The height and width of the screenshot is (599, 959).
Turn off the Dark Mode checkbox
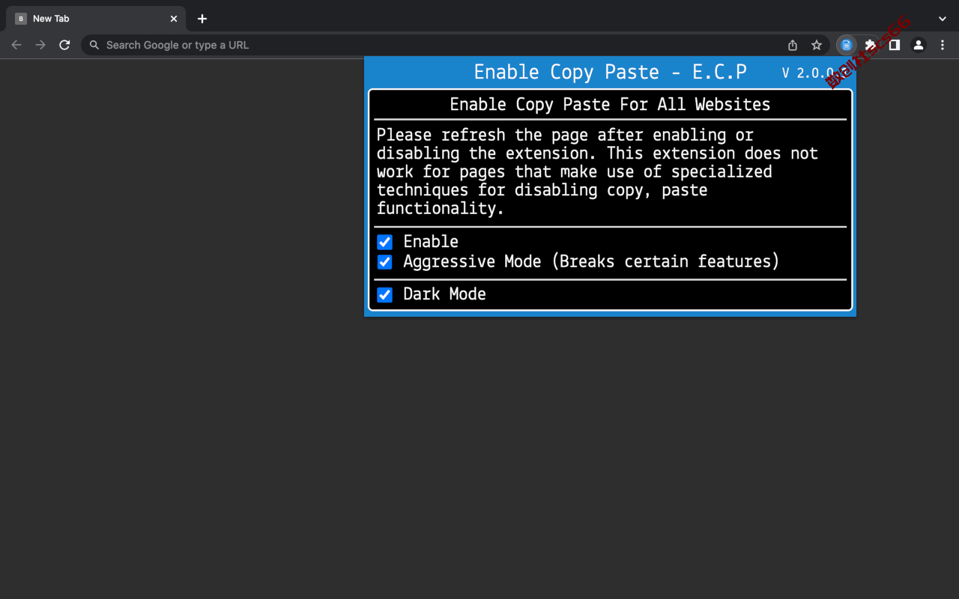(384, 294)
